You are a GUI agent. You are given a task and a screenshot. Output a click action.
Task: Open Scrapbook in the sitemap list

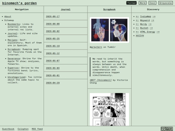click(14, 49)
